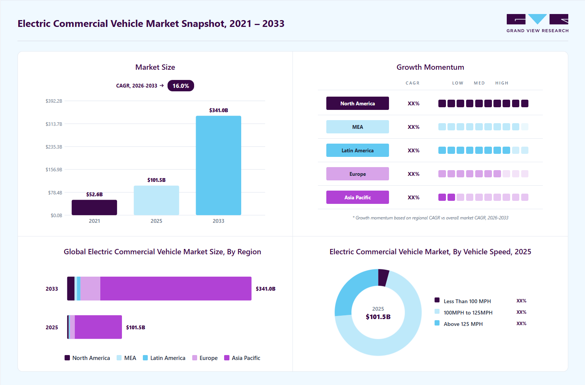This screenshot has width=585, height=385.
Task: Select the MEA legend swatch
Action: 119,358
